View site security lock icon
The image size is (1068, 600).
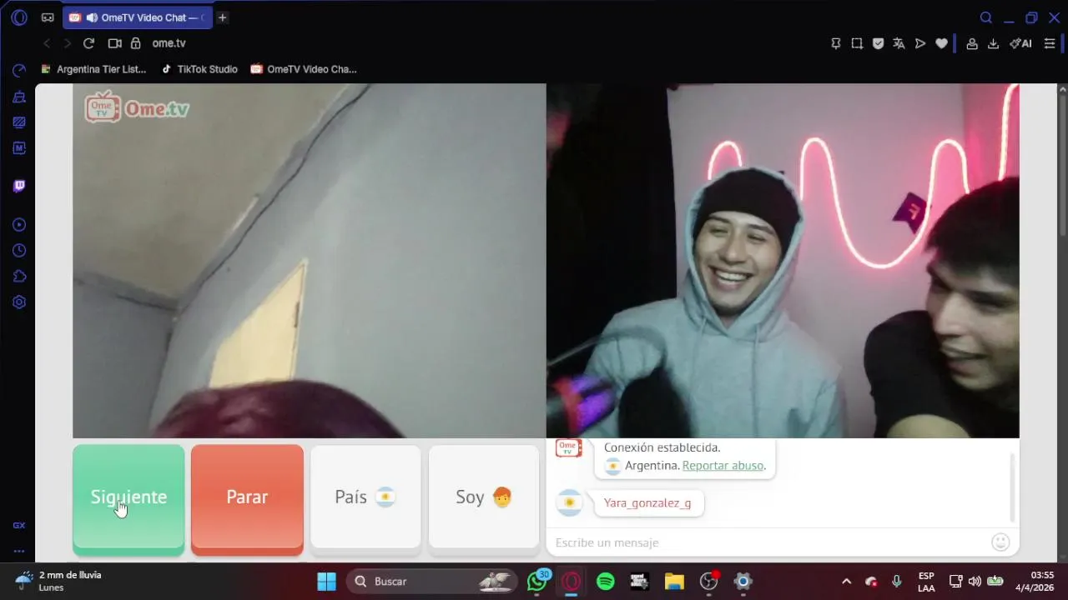pos(136,43)
